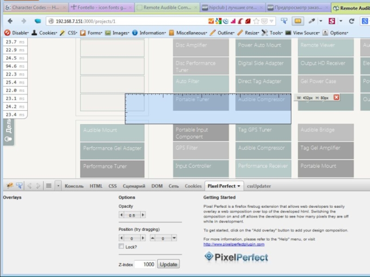Reload the page using the refresh icon

tap(351, 21)
